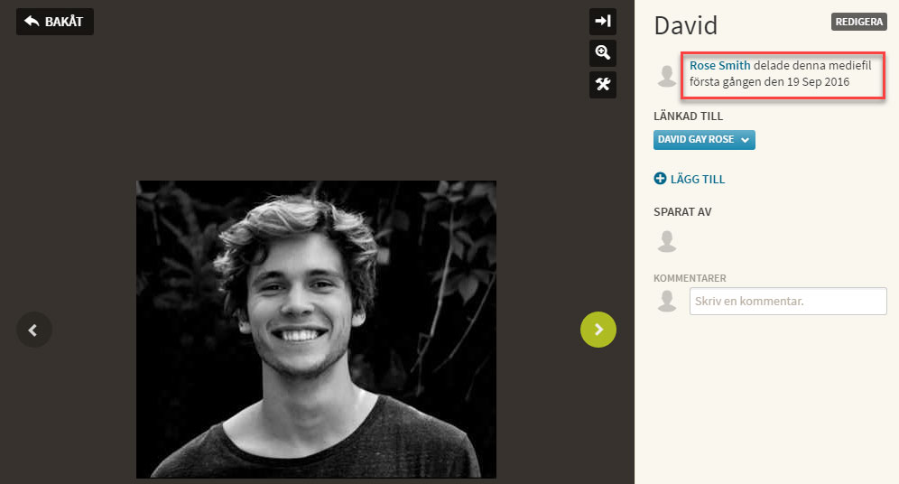Focus the Skriv en kommentar field
This screenshot has width=899, height=484.
788,301
